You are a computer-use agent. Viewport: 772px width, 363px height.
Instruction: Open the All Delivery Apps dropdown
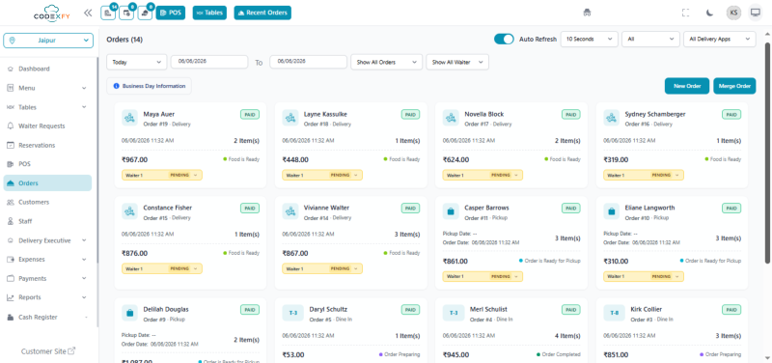719,39
